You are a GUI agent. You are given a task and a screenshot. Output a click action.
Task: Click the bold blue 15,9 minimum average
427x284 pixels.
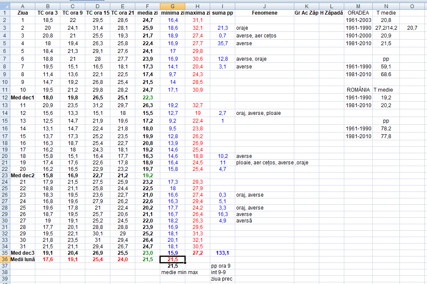coord(172,253)
